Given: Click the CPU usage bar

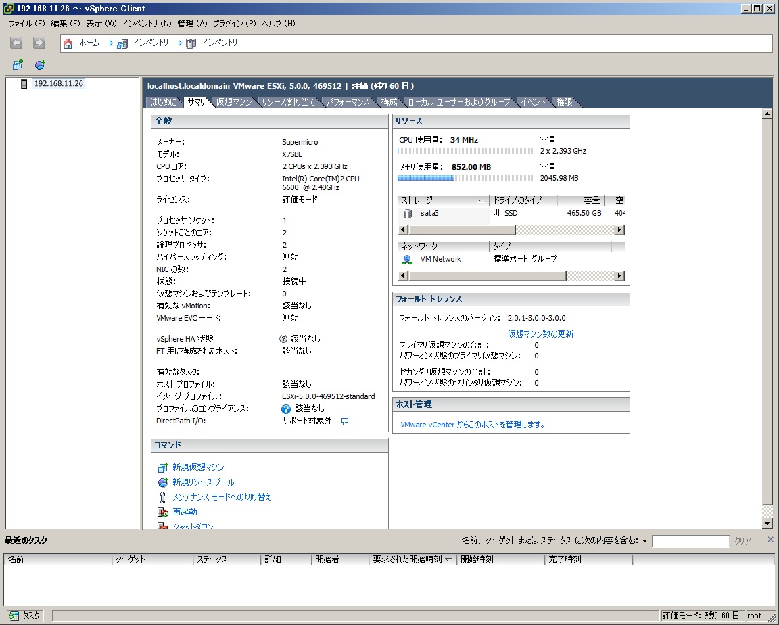Looking at the screenshot, I should (x=465, y=151).
